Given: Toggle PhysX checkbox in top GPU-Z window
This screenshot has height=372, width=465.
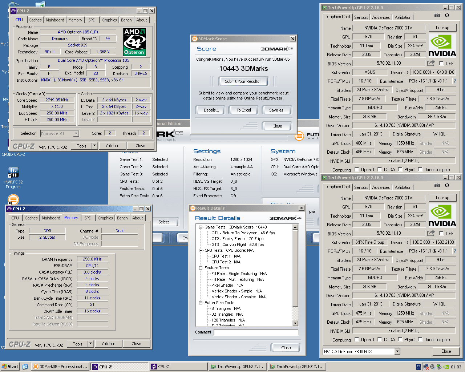Looking at the screenshot, I should [400, 169].
